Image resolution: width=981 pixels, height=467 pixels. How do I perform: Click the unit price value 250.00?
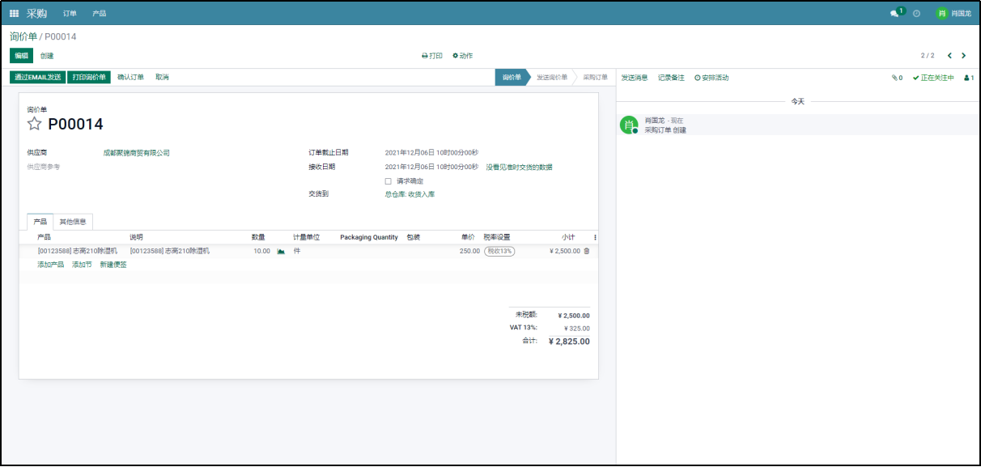pyautogui.click(x=469, y=251)
